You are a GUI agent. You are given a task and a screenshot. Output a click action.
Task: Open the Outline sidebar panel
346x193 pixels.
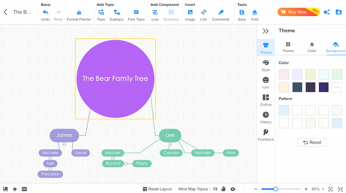[266, 100]
